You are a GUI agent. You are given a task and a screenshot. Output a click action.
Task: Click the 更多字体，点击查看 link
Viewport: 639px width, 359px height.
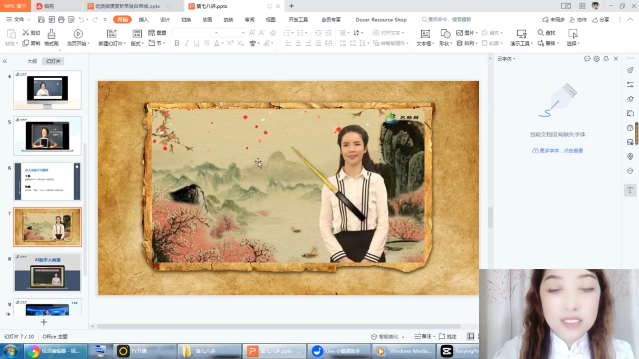(558, 151)
